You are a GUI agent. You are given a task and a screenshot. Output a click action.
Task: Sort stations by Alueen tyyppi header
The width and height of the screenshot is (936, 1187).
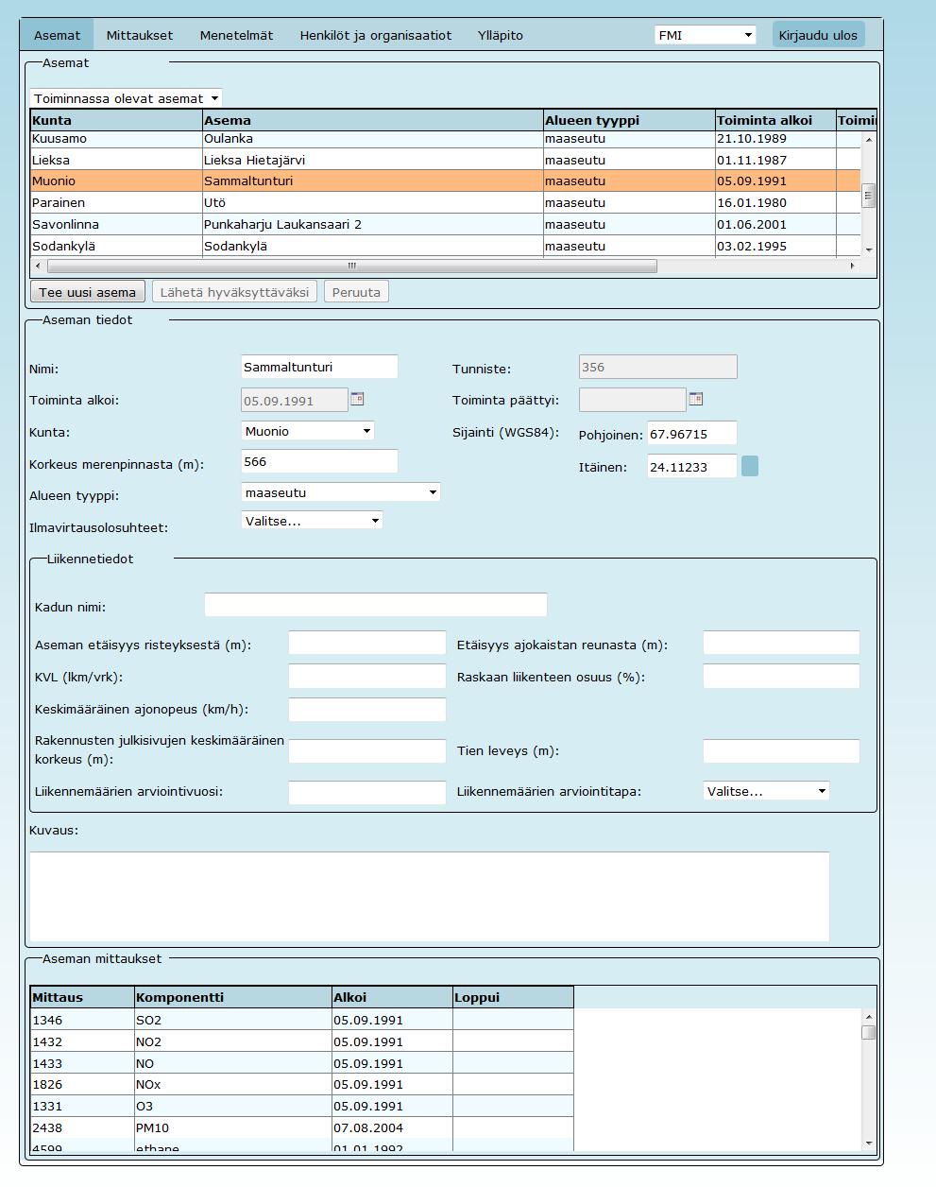tap(629, 120)
